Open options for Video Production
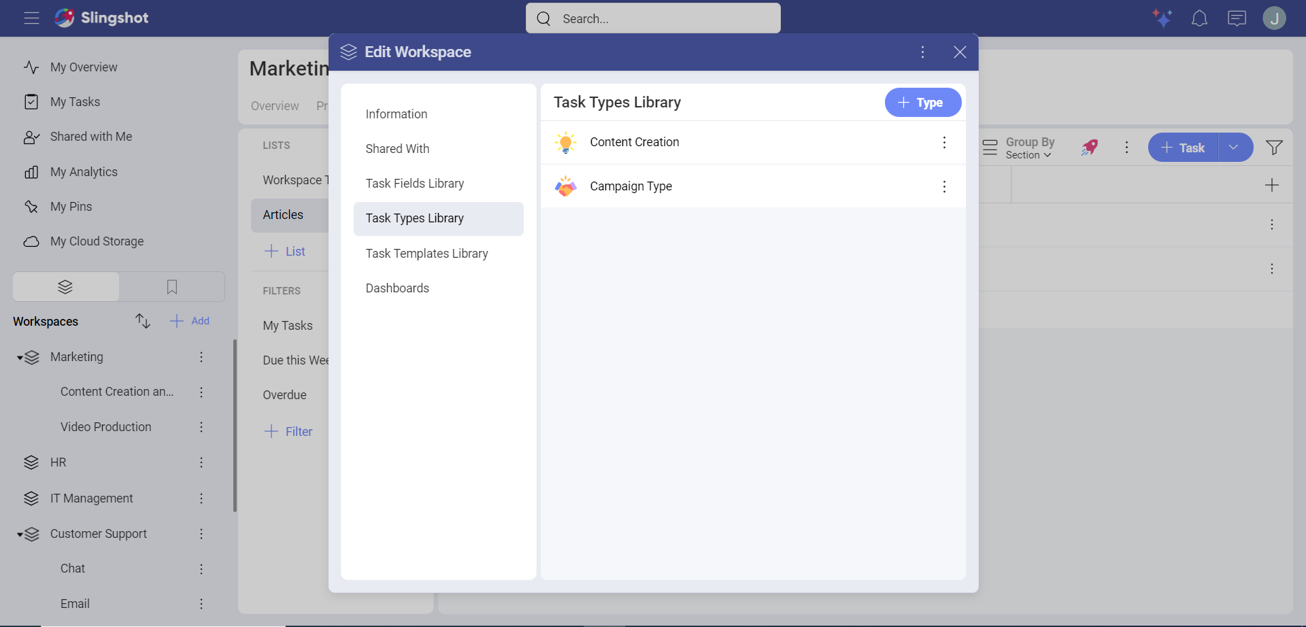 [201, 427]
